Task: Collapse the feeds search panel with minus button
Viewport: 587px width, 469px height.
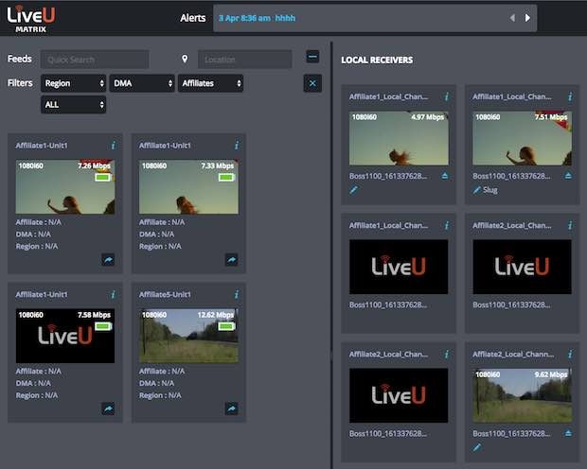Action: [x=312, y=57]
